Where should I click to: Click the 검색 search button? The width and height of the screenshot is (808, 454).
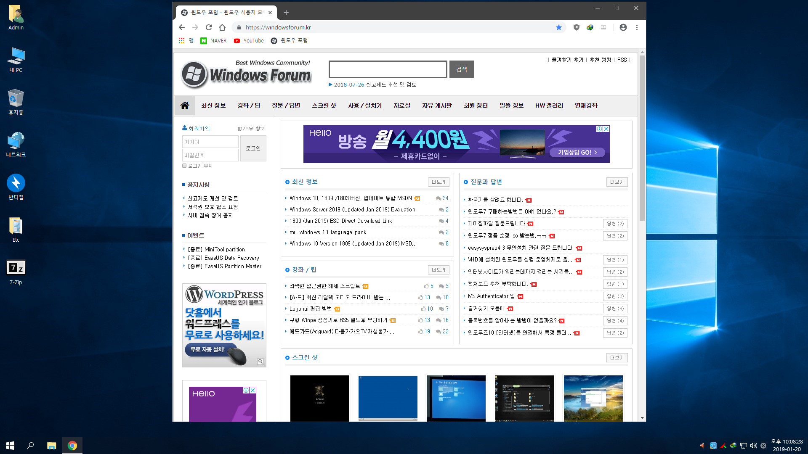click(462, 69)
